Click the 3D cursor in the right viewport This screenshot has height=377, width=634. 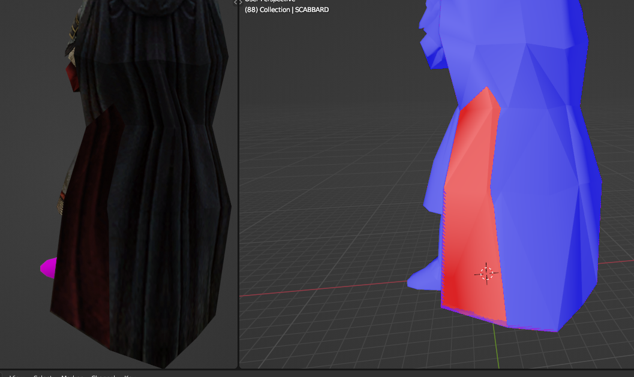(486, 273)
